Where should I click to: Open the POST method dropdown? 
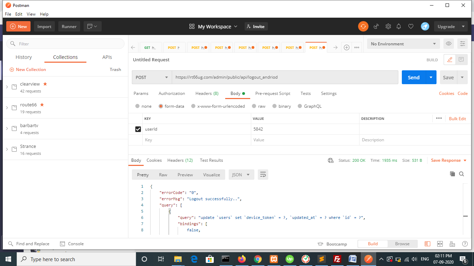coord(152,77)
